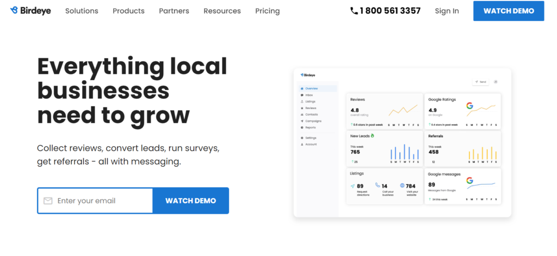Click WATCH DEMO beside the email field
This screenshot has width=557, height=256.
[x=191, y=201]
